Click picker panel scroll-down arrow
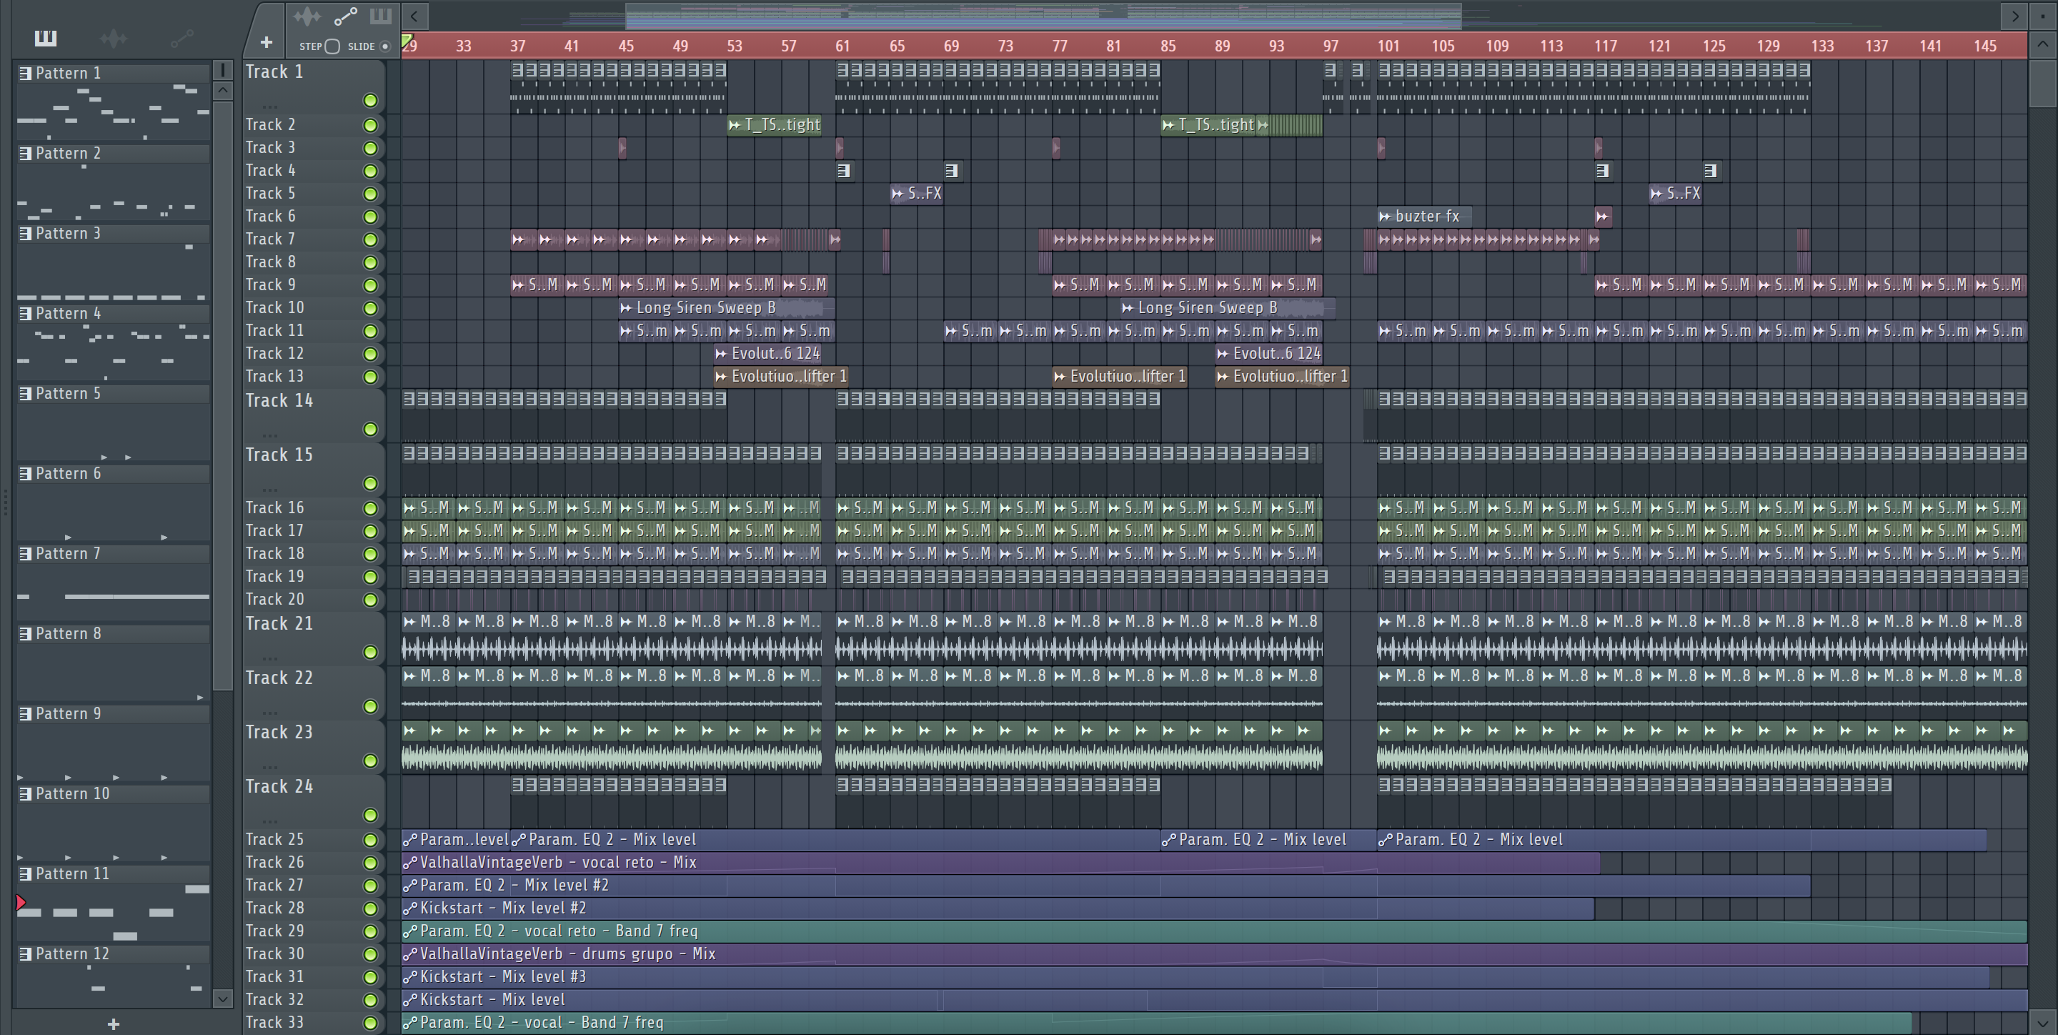The width and height of the screenshot is (2058, 1035). [x=223, y=999]
